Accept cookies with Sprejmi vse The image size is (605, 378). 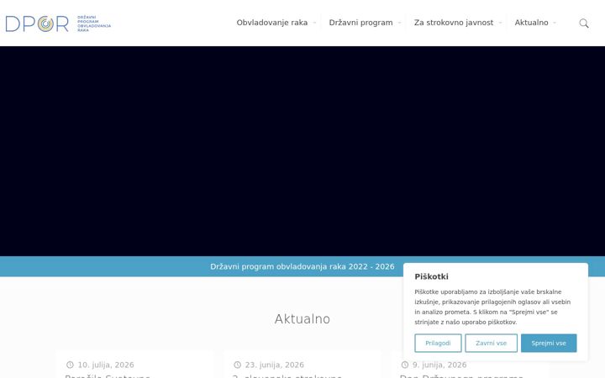point(549,343)
